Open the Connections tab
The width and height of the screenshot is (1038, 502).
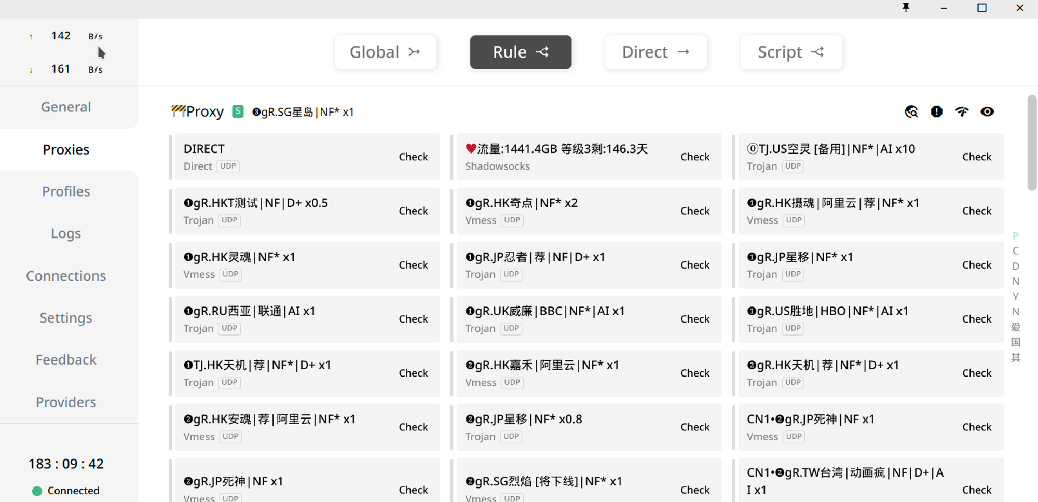point(66,276)
